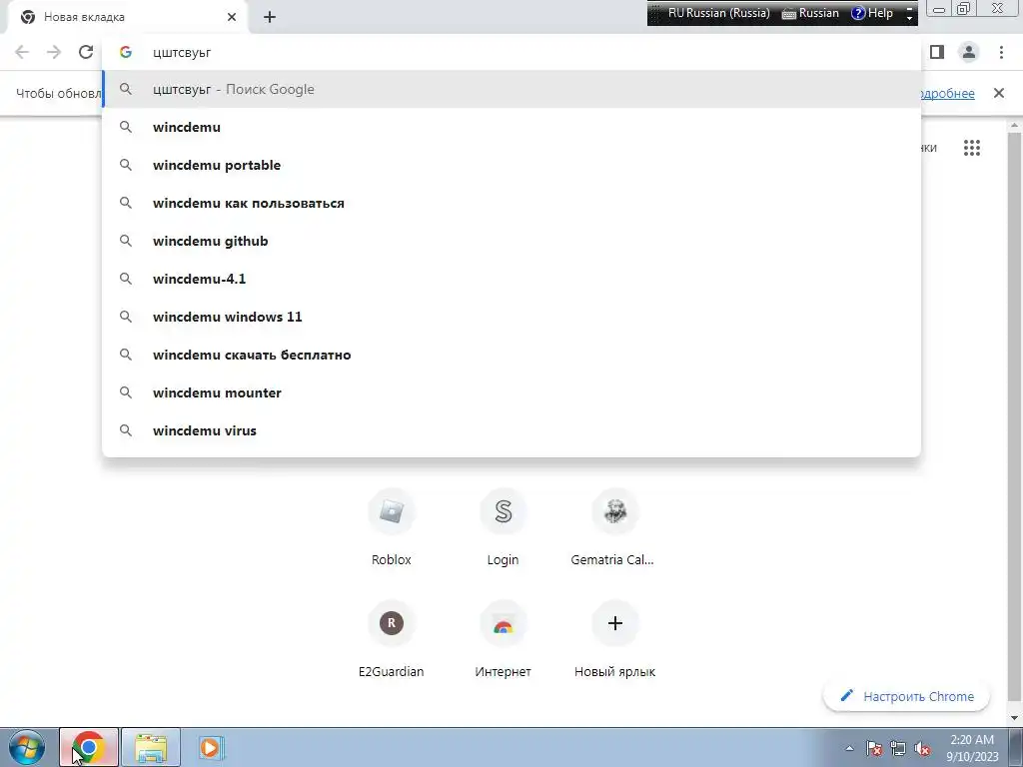
Task: Open the E2Guardian shortcut
Action: click(392, 639)
